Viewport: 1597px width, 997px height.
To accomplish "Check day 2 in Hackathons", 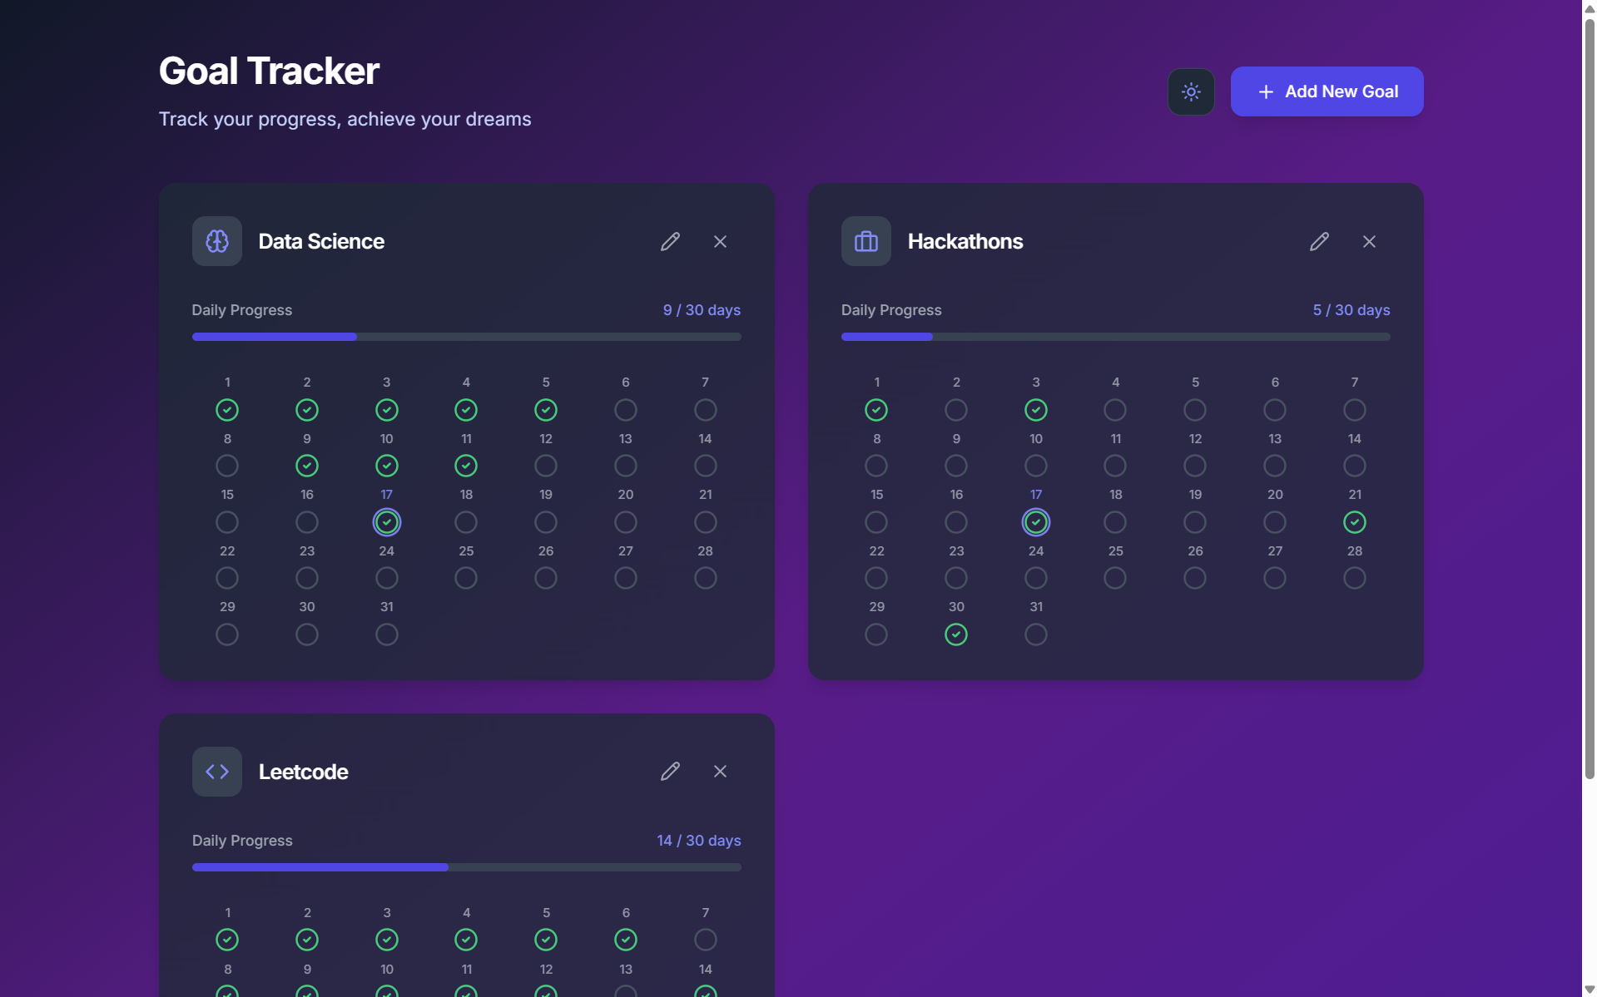I will (956, 410).
